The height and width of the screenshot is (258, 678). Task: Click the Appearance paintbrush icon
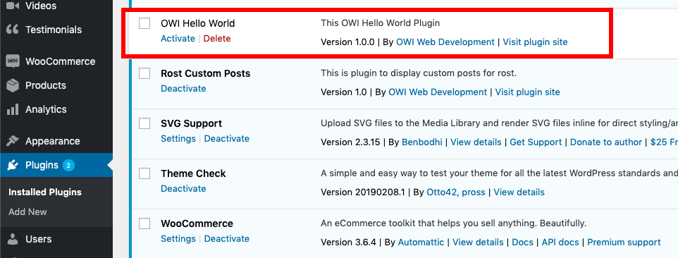click(x=13, y=141)
